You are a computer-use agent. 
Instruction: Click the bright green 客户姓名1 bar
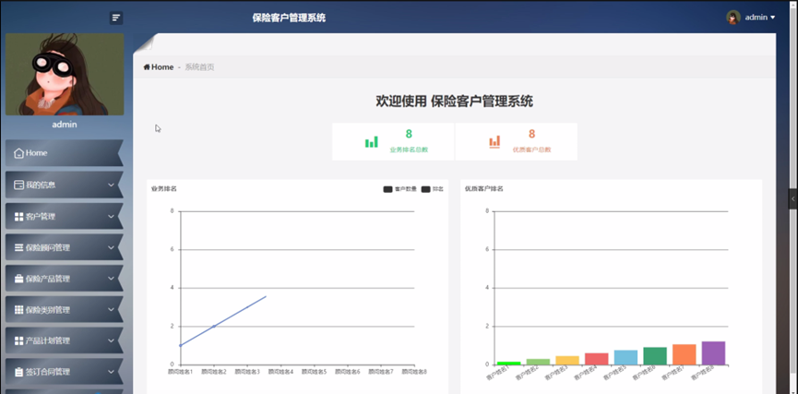509,363
